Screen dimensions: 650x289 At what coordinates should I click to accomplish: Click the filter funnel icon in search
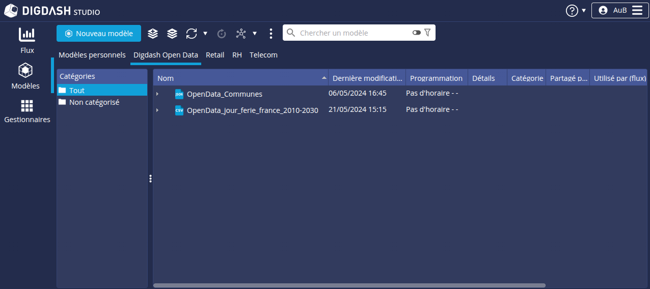(x=427, y=33)
